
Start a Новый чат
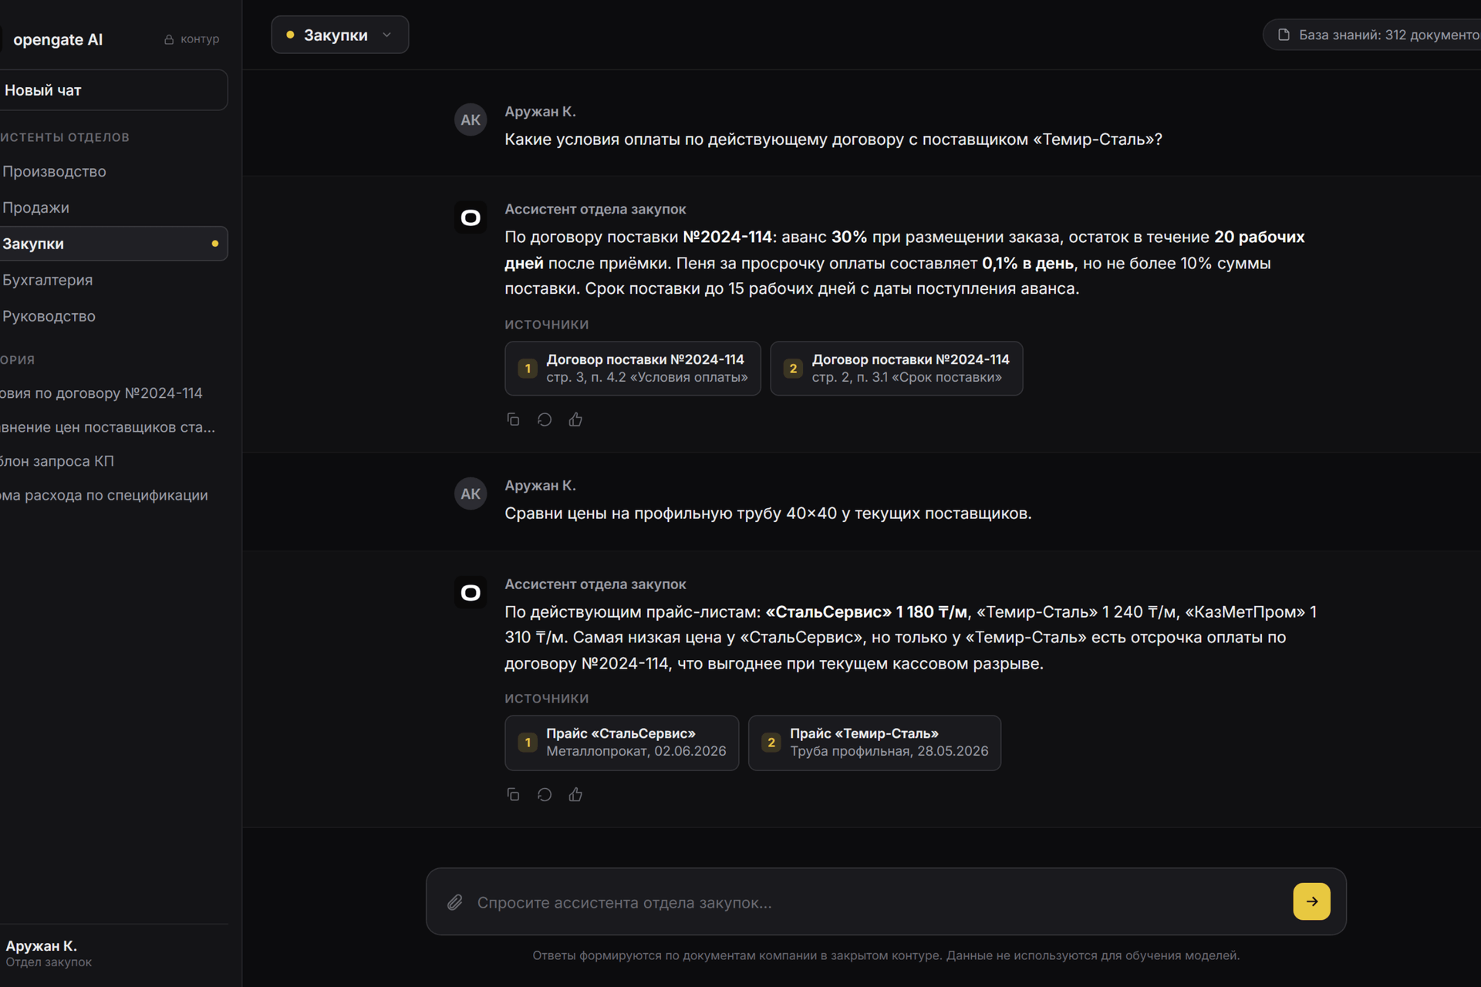pos(113,90)
